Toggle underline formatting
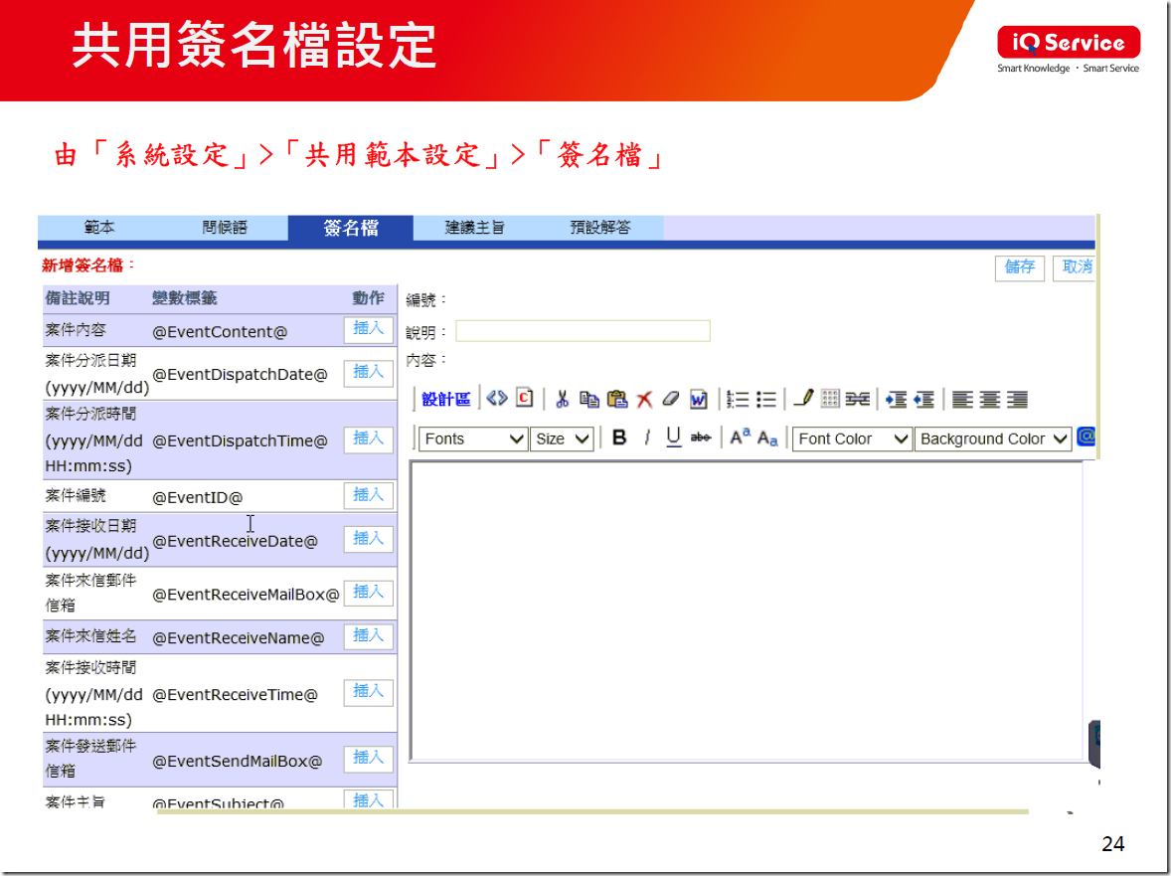Image resolution: width=1171 pixels, height=876 pixels. tap(674, 438)
